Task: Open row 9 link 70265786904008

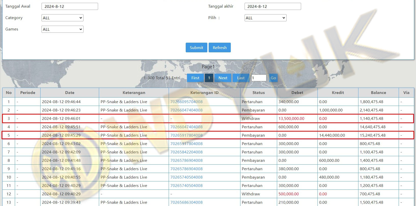Action: [x=186, y=169]
